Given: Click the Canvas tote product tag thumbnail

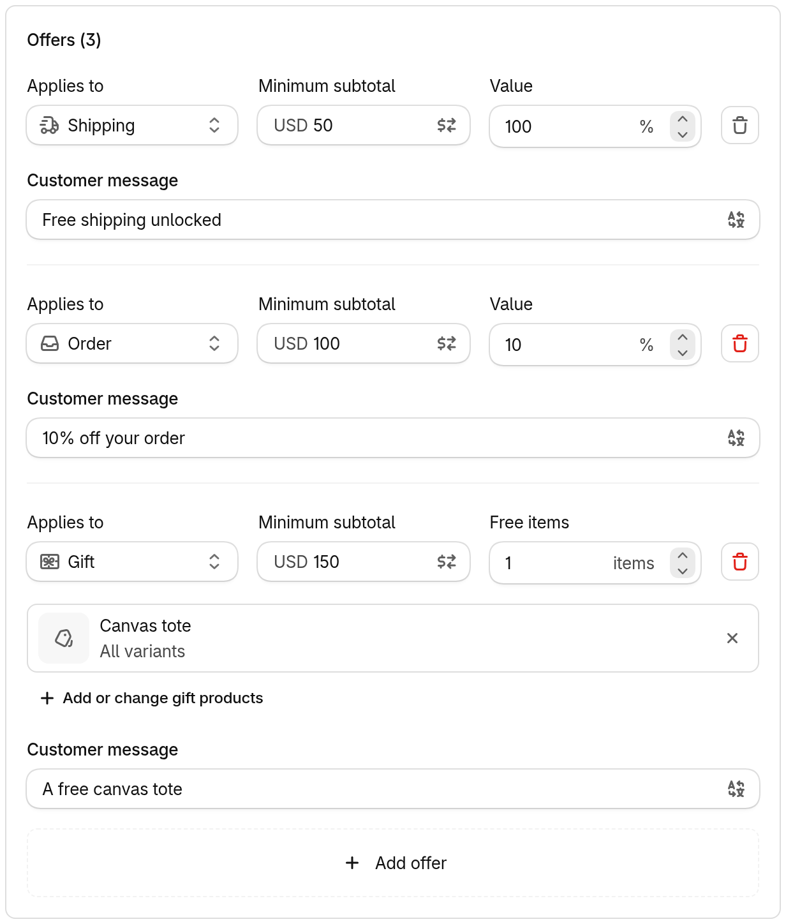Looking at the screenshot, I should (x=64, y=638).
